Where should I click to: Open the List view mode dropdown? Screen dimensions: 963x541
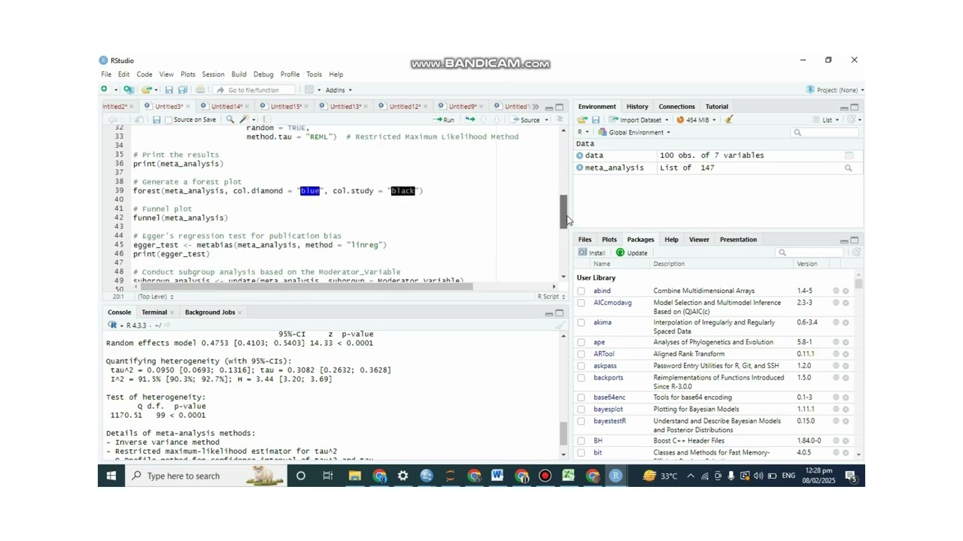[825, 119]
